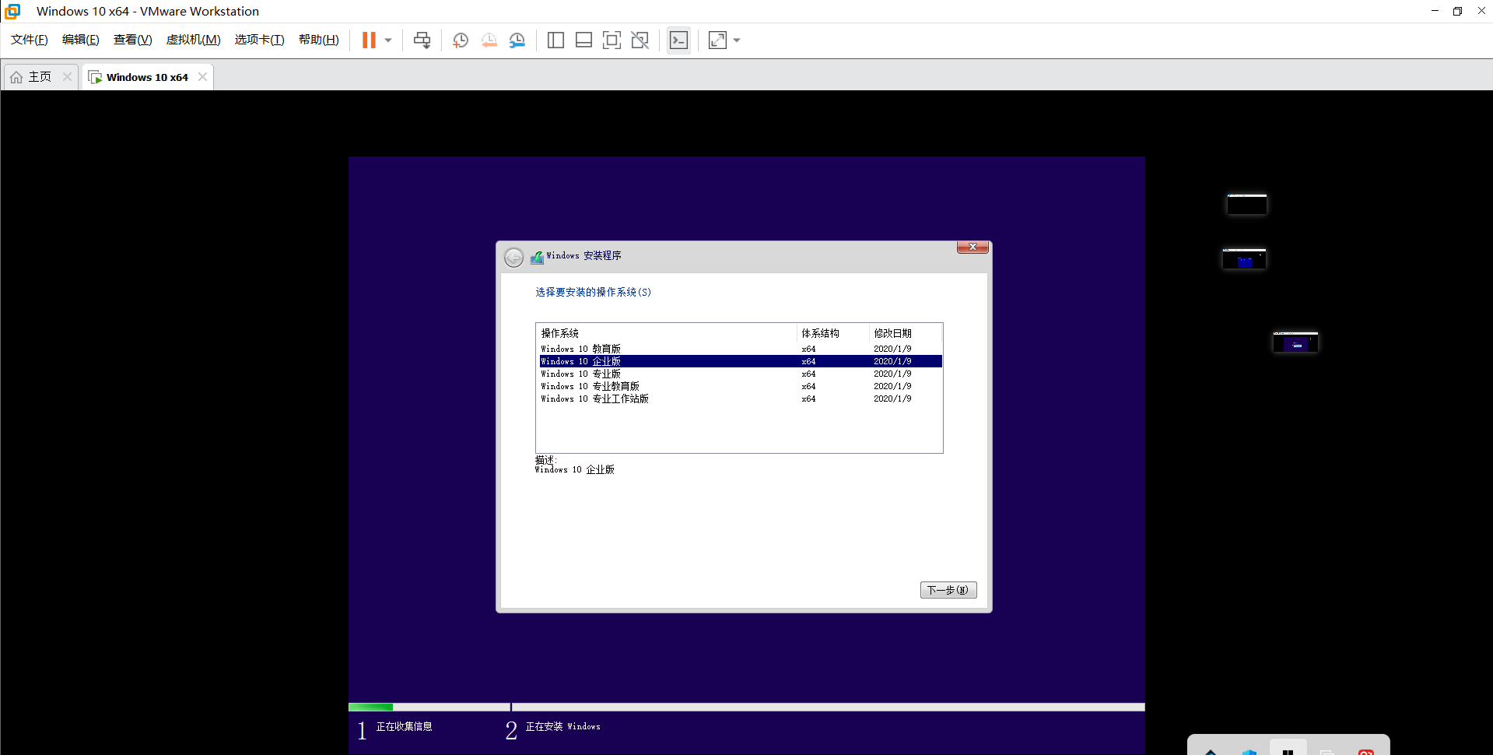
Task: Click the VMware Workstation app icon in title bar
Action: 12,11
